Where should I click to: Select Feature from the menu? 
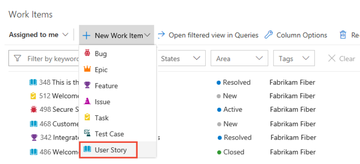(x=117, y=86)
